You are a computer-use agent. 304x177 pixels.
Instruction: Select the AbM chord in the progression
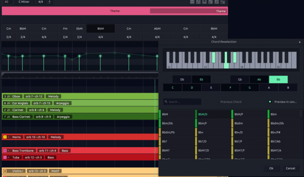pyautogui.click(x=157, y=28)
